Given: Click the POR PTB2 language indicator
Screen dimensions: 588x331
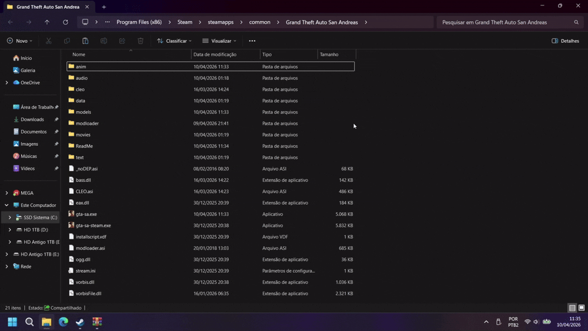Looking at the screenshot, I should 513,322.
